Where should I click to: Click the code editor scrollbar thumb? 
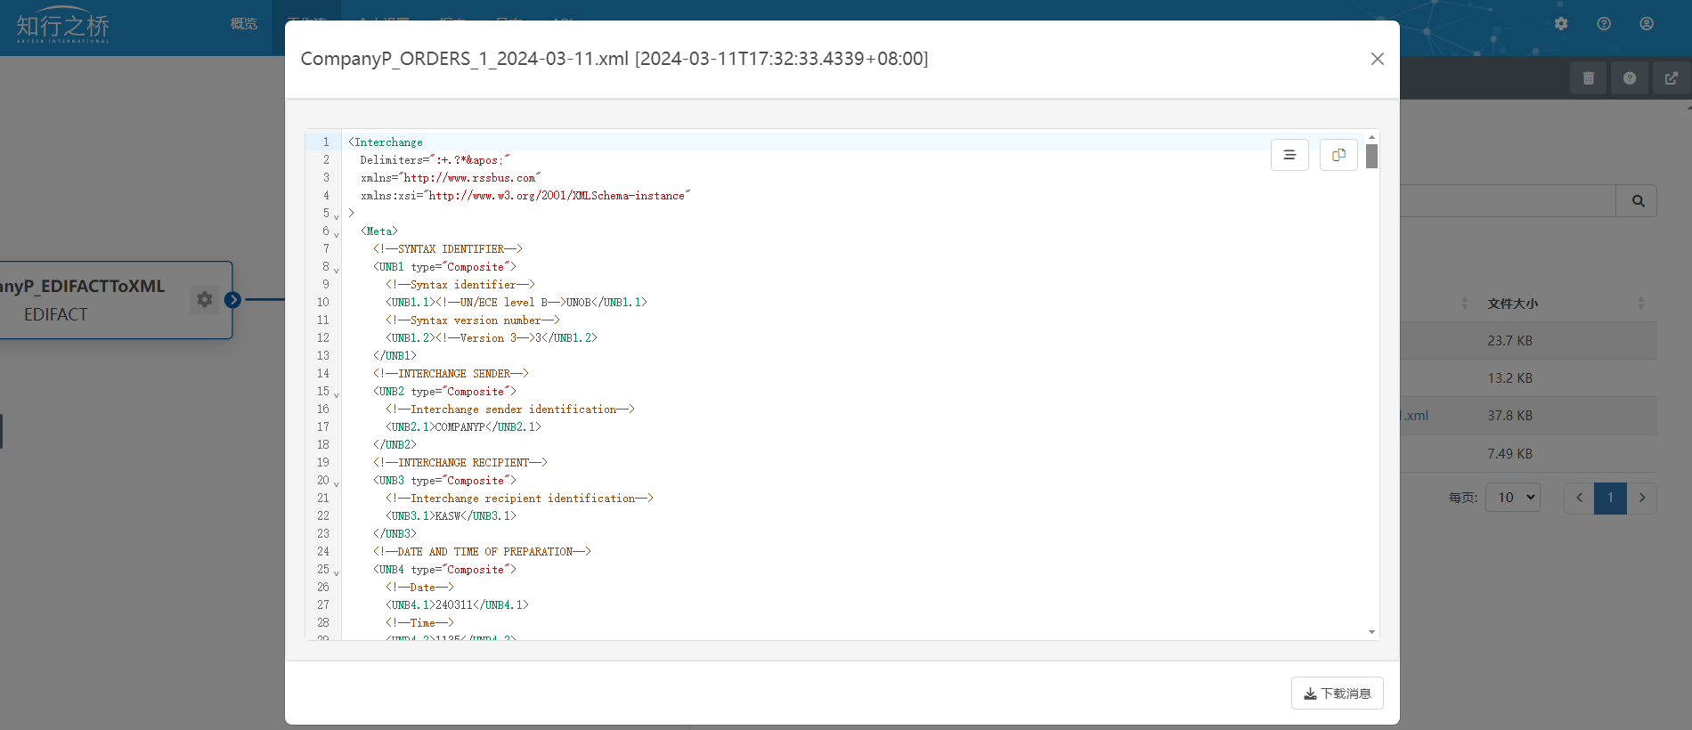tap(1371, 156)
